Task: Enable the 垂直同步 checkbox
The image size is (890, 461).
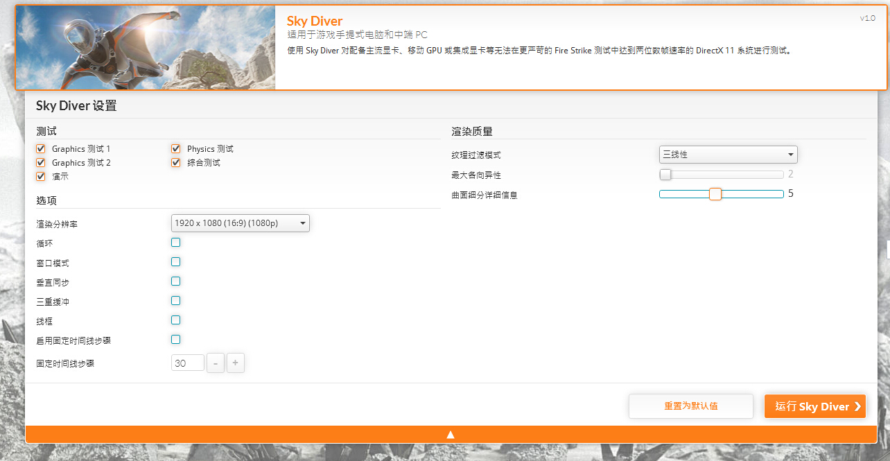Action: [176, 281]
